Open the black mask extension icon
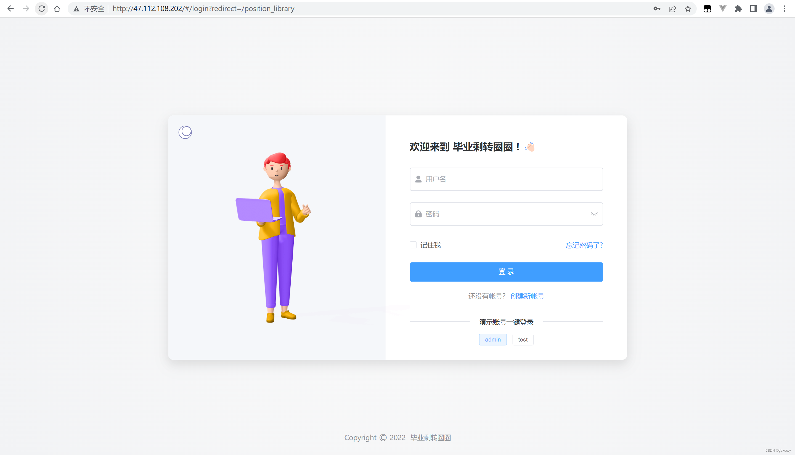795x455 pixels. 707,9
